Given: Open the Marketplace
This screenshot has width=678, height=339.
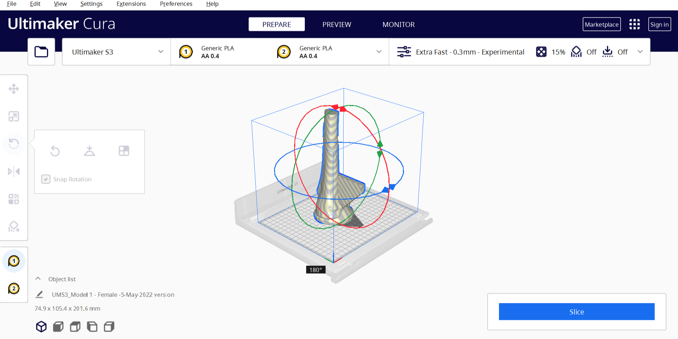Looking at the screenshot, I should (601, 24).
